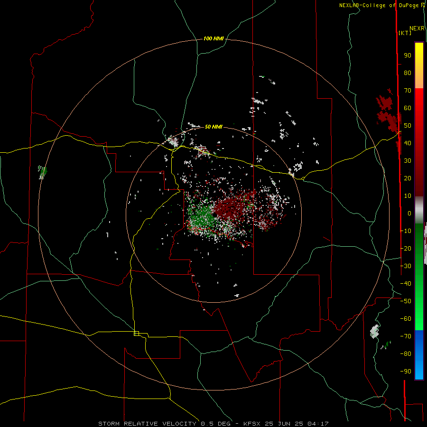Click the "STORM RELATIVE VELOCITY" caption text
The image size is (427, 427).
[147, 424]
